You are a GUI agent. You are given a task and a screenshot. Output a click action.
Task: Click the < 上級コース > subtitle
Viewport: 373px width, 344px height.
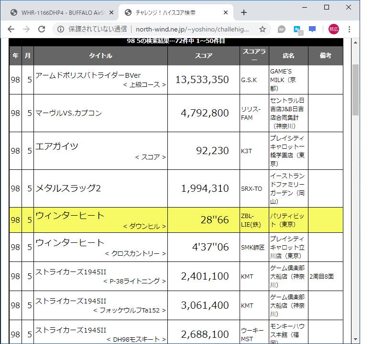[x=144, y=85]
